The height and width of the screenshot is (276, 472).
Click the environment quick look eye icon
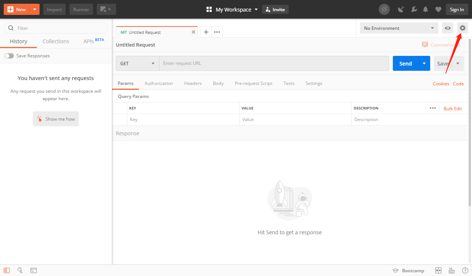pyautogui.click(x=447, y=28)
